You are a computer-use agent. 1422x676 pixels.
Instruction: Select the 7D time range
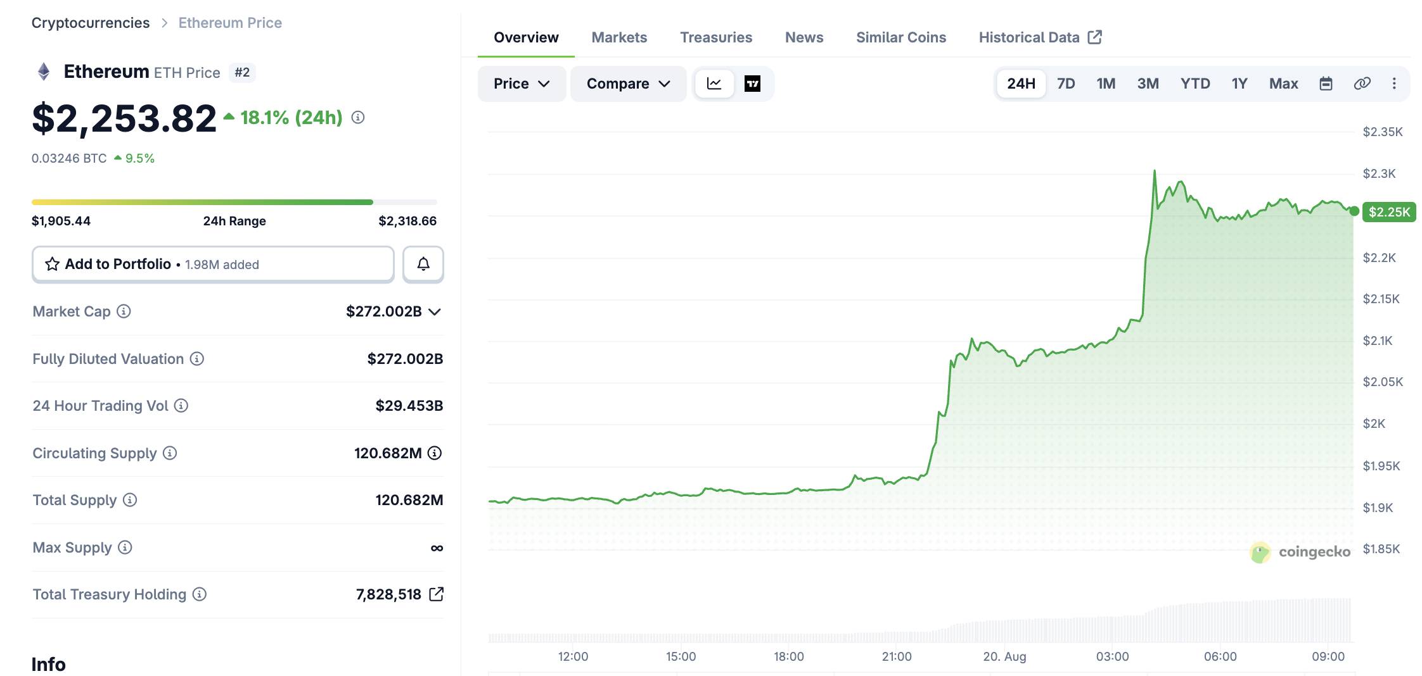click(x=1066, y=84)
